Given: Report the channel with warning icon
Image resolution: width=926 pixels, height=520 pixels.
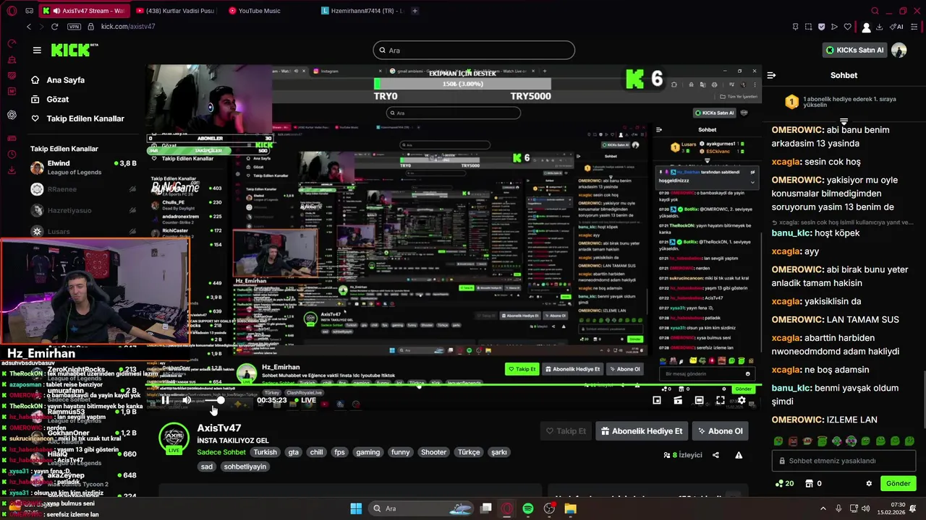Looking at the screenshot, I should (x=739, y=455).
